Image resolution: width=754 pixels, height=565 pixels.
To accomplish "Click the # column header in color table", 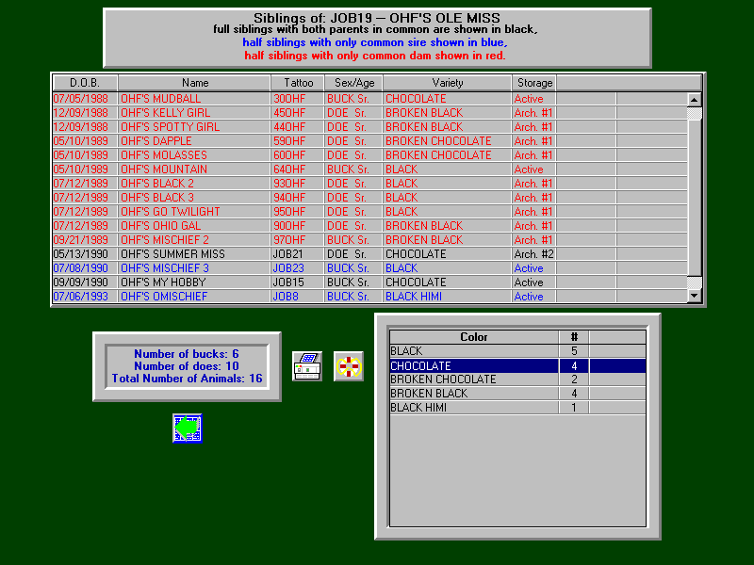I will [574, 337].
